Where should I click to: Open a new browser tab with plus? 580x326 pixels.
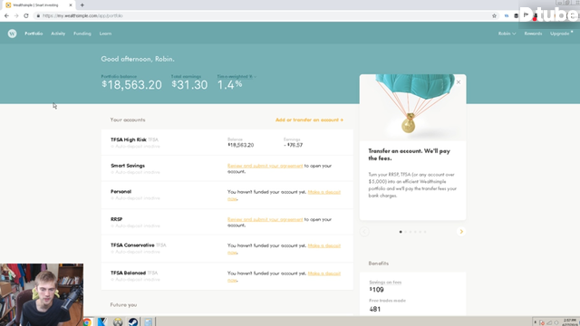click(x=82, y=5)
